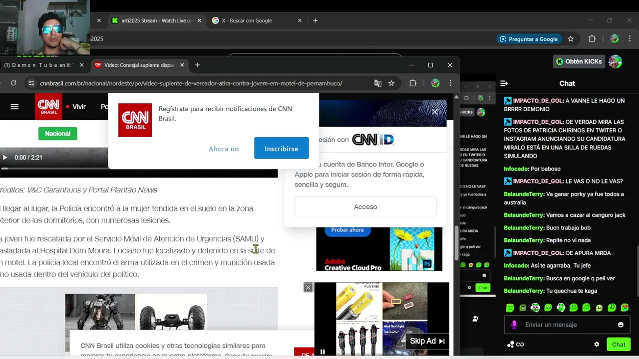Click Infocado username in 'Por baboso' message
This screenshot has width=639, height=359.
pyautogui.click(x=516, y=169)
